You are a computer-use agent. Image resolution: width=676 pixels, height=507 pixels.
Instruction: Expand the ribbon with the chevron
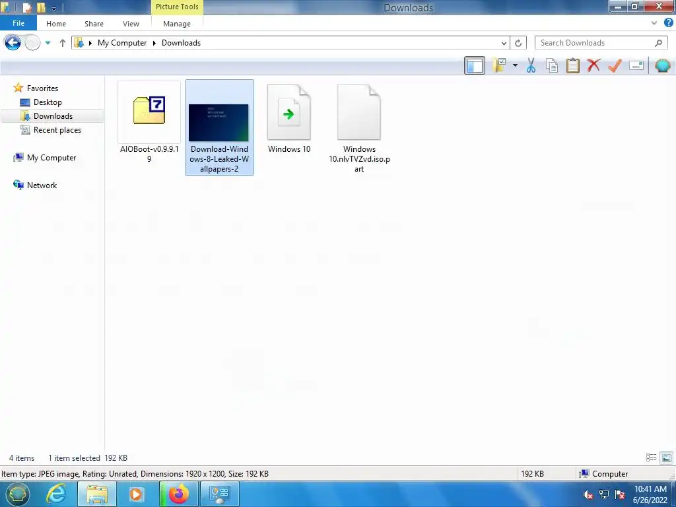click(x=654, y=23)
